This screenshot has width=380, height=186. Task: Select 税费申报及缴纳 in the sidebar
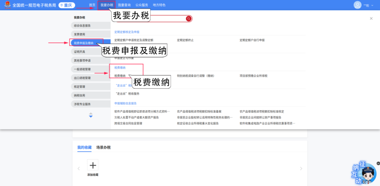tap(84, 43)
